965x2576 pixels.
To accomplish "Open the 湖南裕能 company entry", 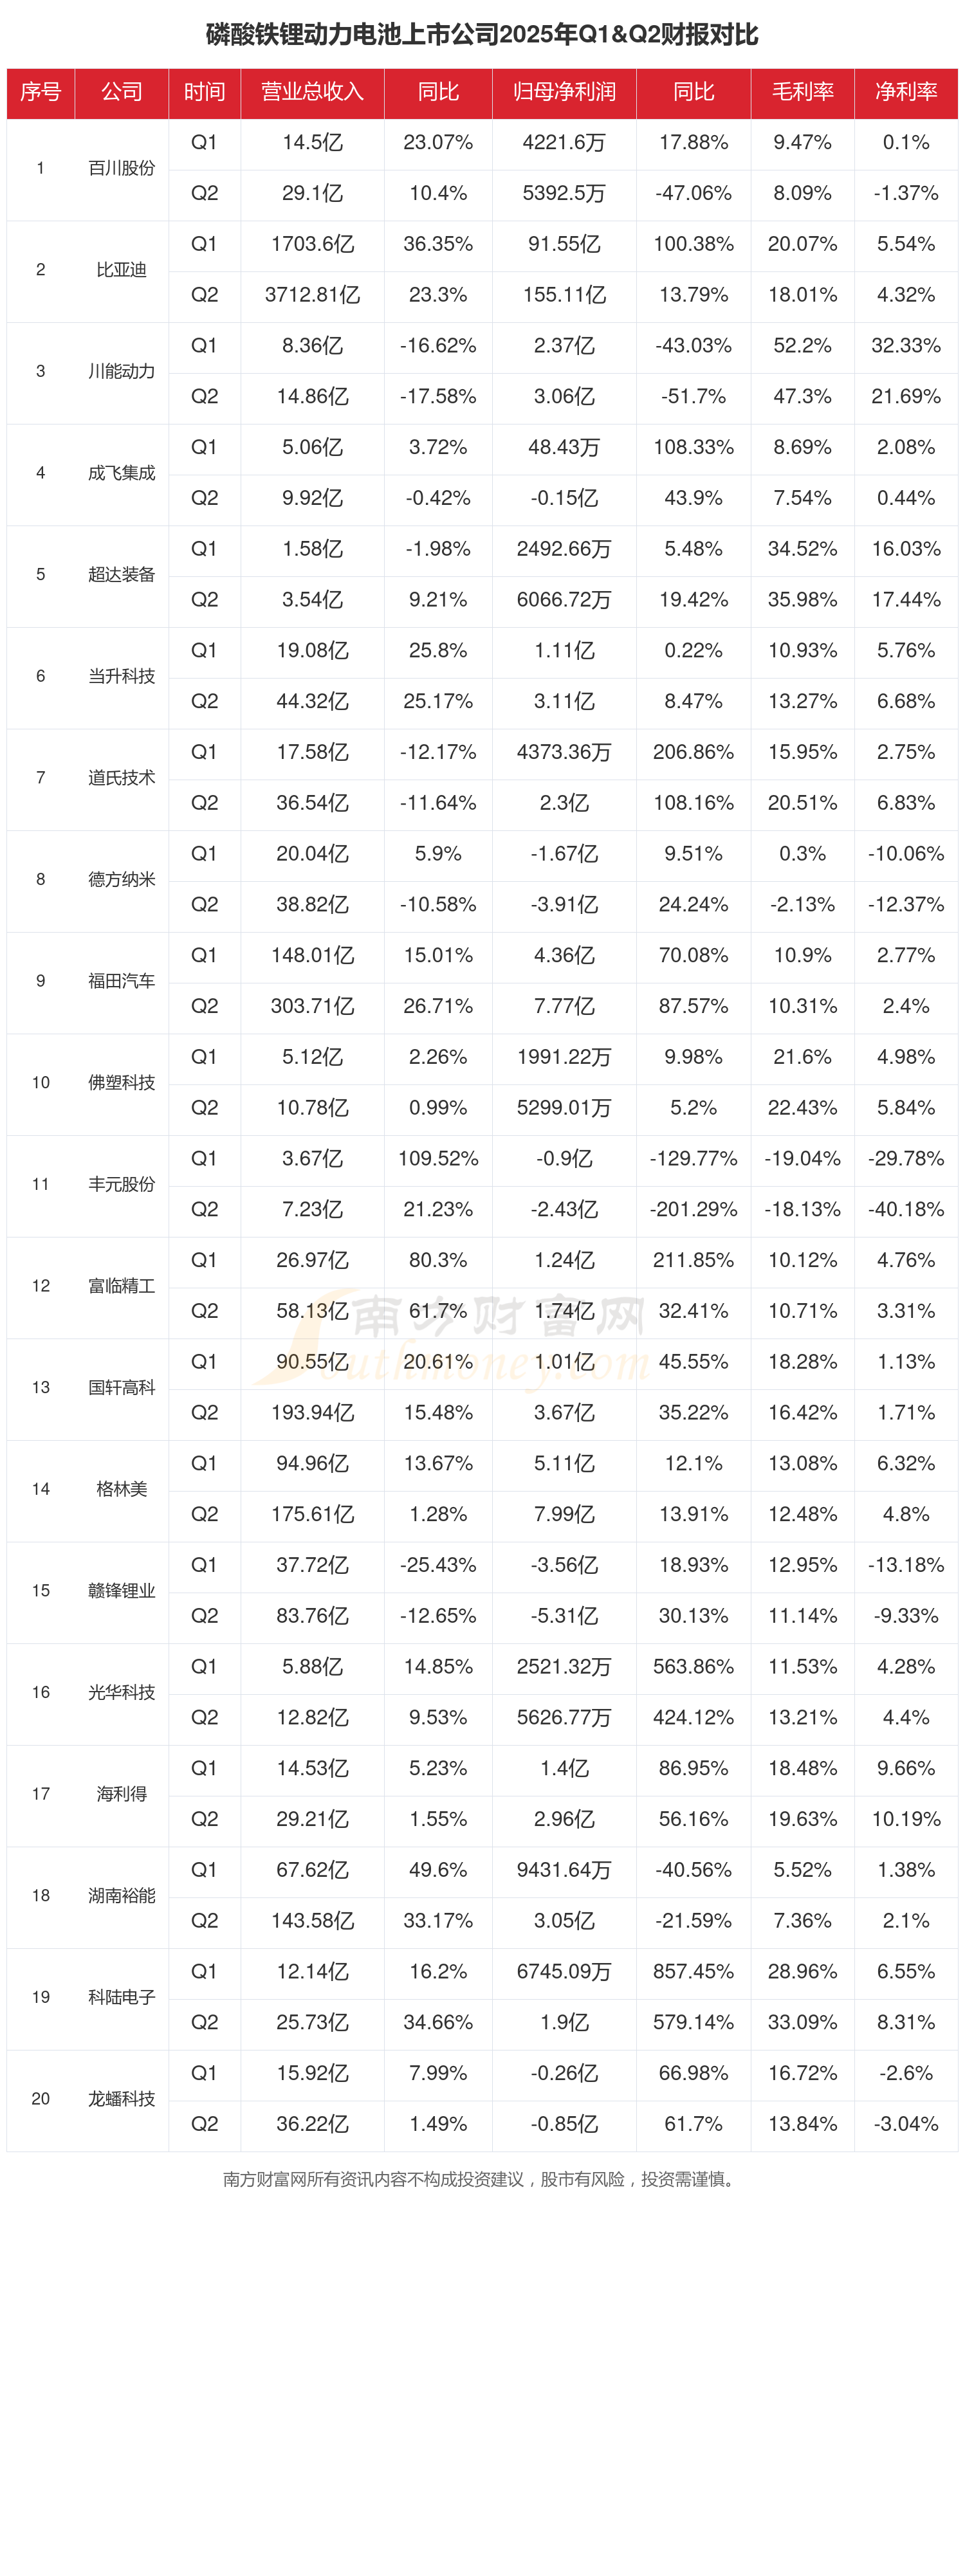I will (x=122, y=1895).
